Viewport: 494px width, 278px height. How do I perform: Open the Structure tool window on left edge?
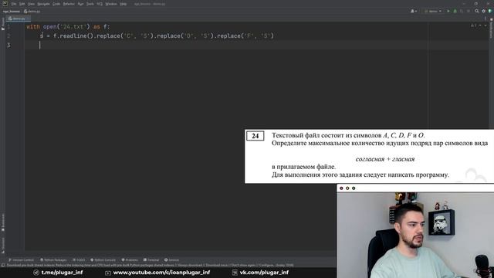(3, 245)
